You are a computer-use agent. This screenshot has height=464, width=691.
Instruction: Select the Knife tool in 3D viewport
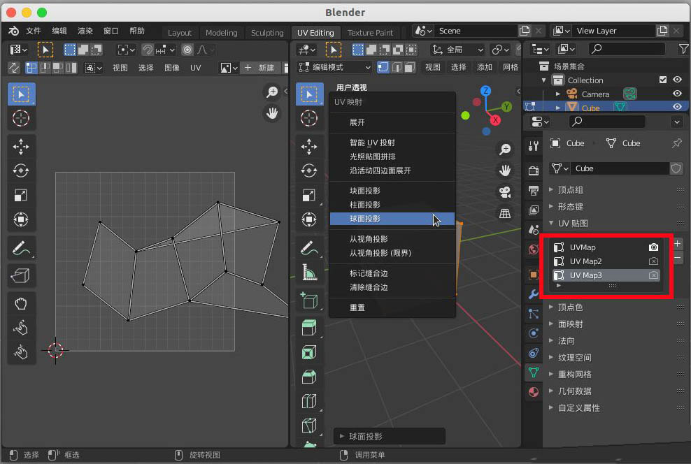309,426
